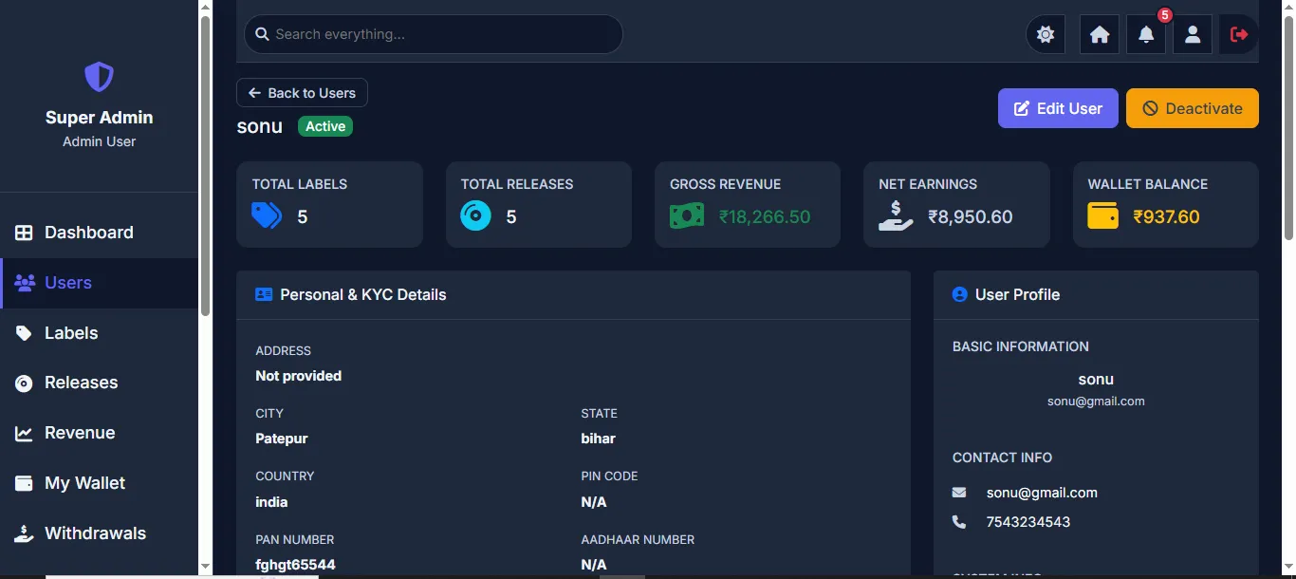Click the PAN number fghgt65544
1296x579 pixels.
coord(295,565)
